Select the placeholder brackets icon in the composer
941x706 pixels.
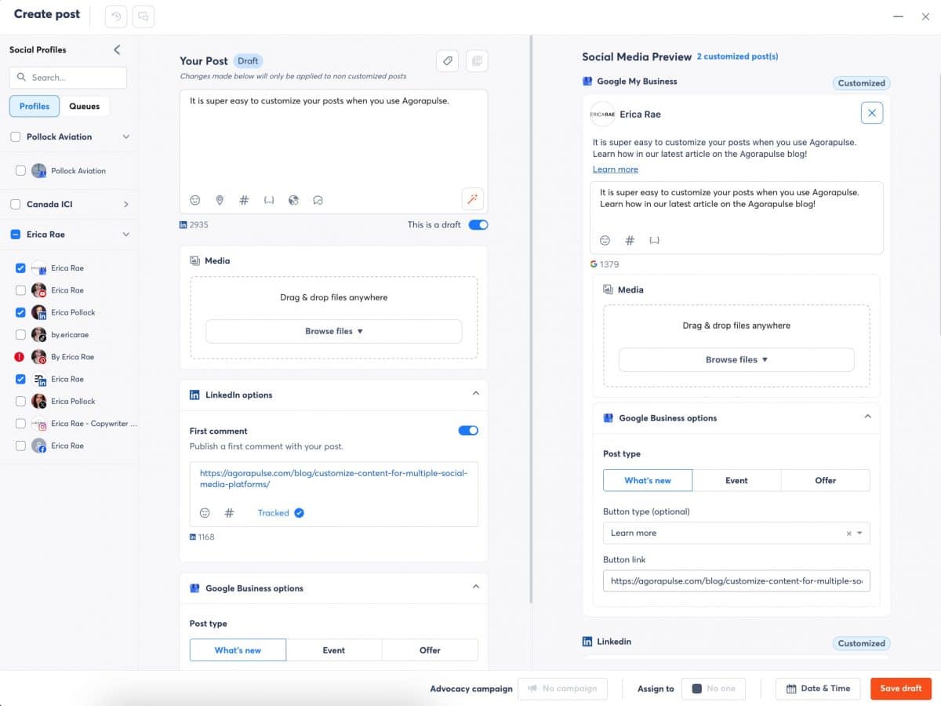(x=269, y=200)
